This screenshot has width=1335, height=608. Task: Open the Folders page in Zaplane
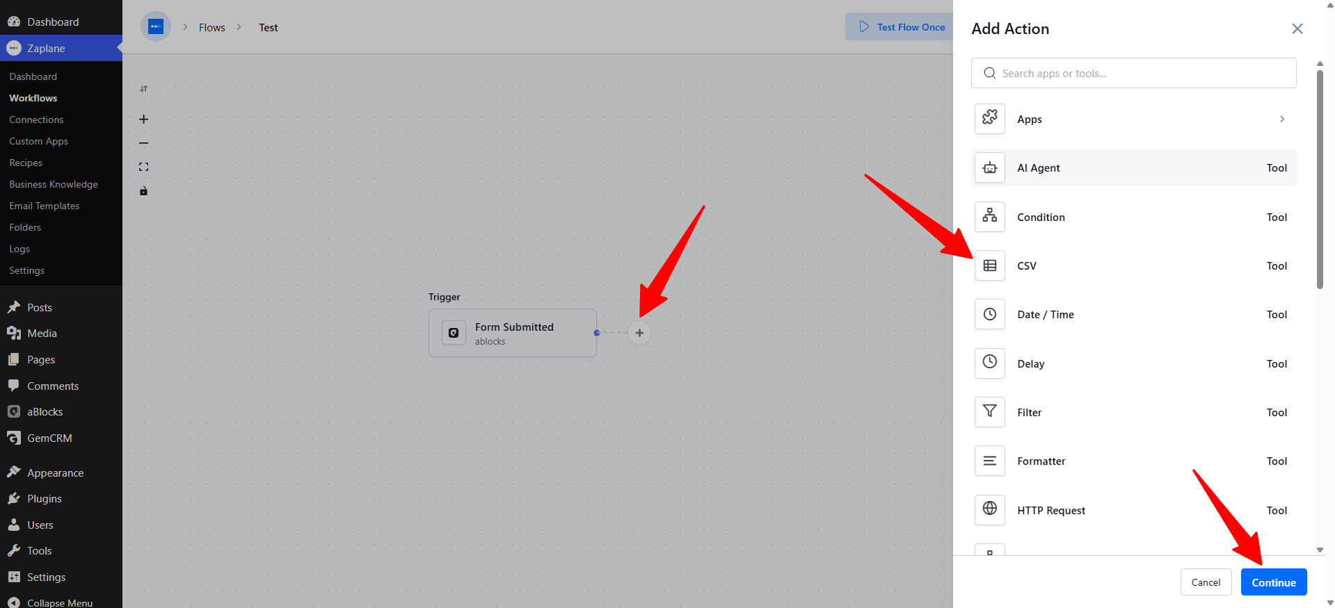pyautogui.click(x=25, y=227)
